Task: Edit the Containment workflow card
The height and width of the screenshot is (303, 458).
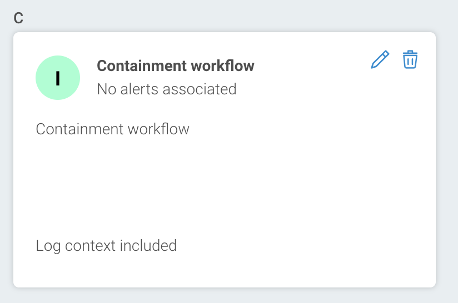Action: [380, 59]
